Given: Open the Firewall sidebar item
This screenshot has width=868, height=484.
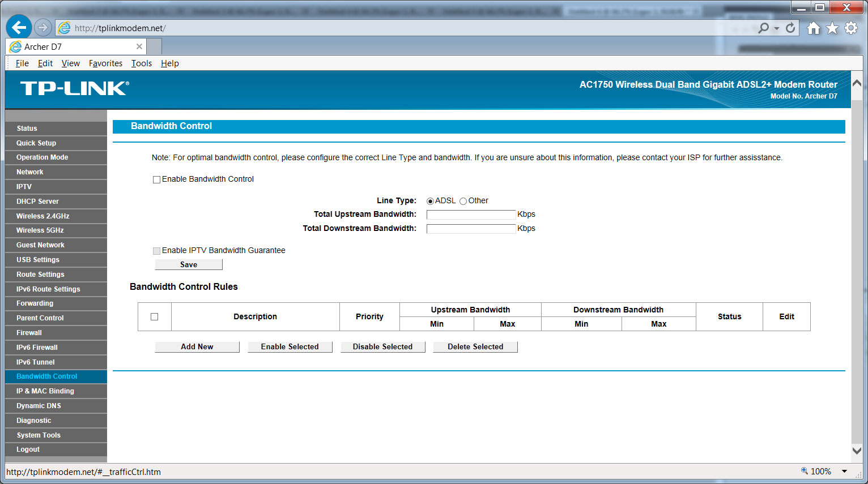Looking at the screenshot, I should (x=56, y=333).
